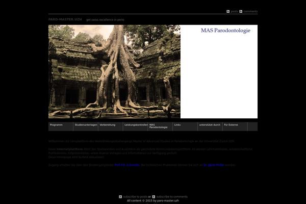Image resolution: width=306 pixels, height=204 pixels.
Task: Open the Programm menu item
Action: (61, 126)
